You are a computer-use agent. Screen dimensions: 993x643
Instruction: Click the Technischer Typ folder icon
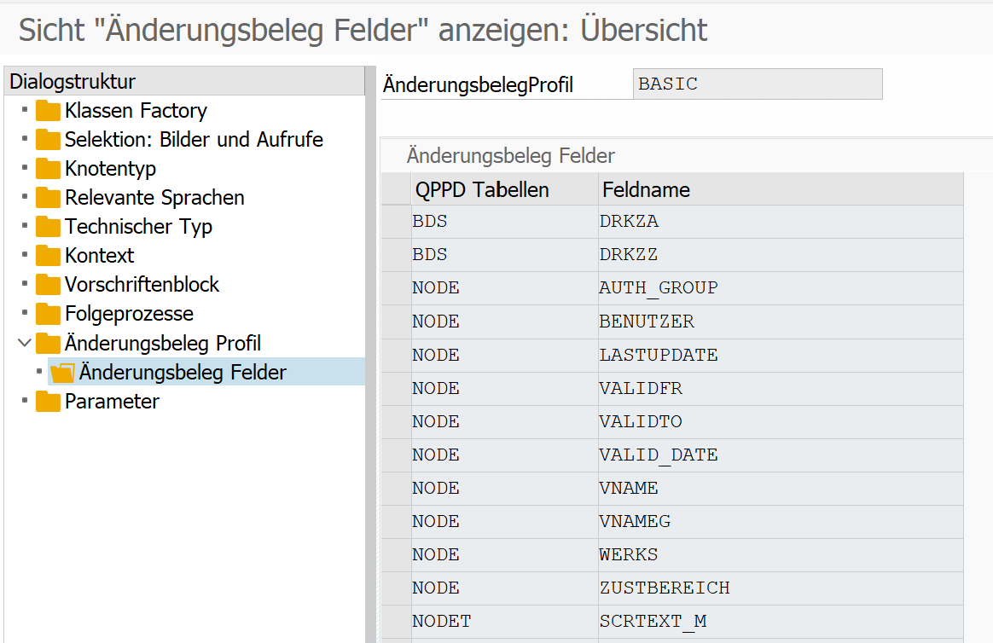click(48, 227)
